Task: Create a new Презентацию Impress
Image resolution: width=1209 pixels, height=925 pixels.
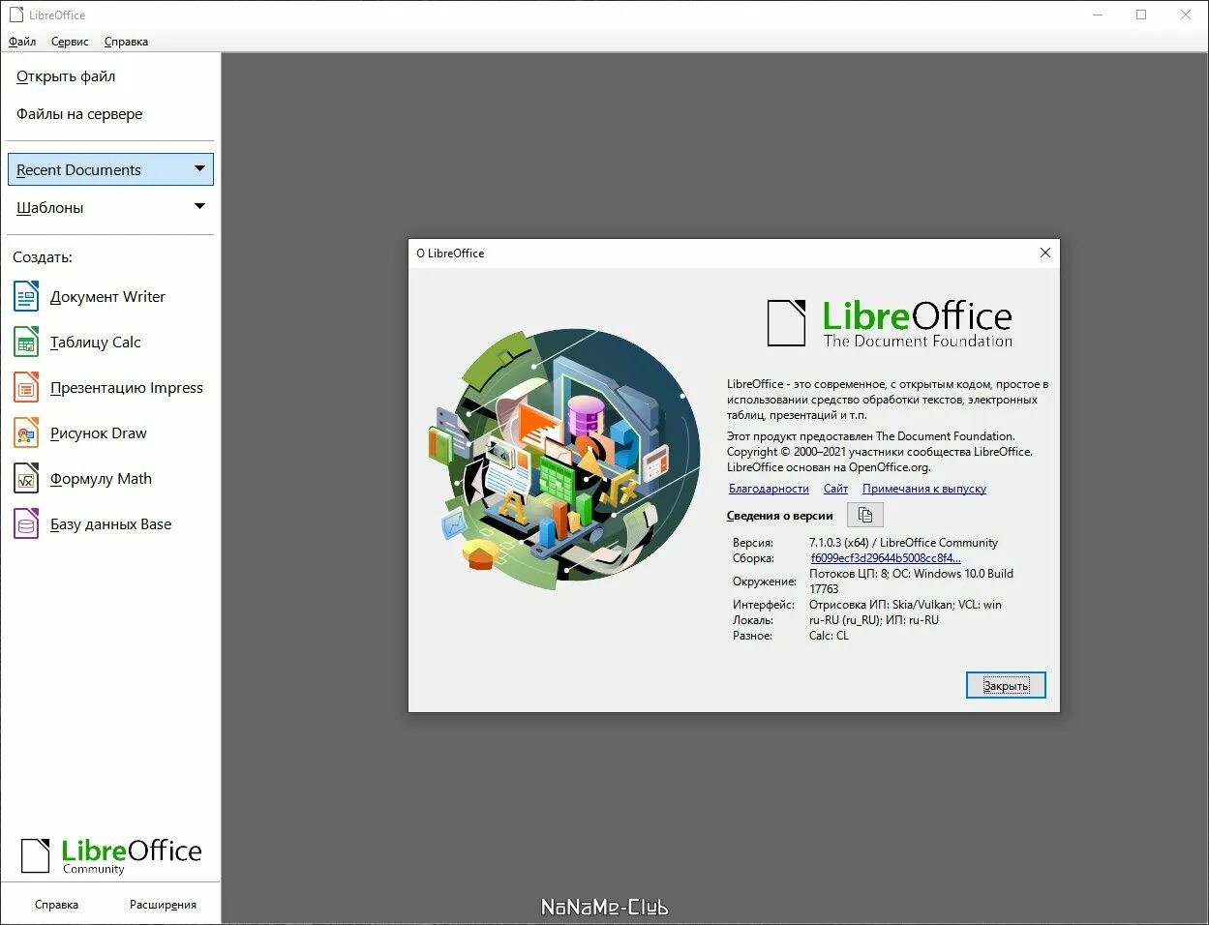Action: pyautogui.click(x=127, y=388)
